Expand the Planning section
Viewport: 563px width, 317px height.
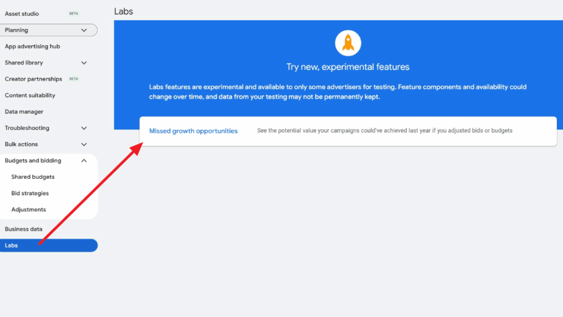pyautogui.click(x=85, y=30)
